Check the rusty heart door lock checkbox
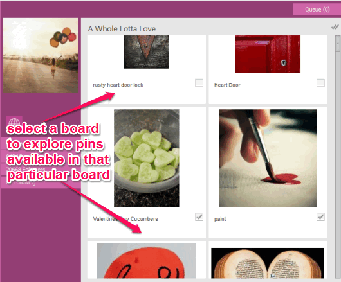This screenshot has width=341, height=282. pos(199,83)
